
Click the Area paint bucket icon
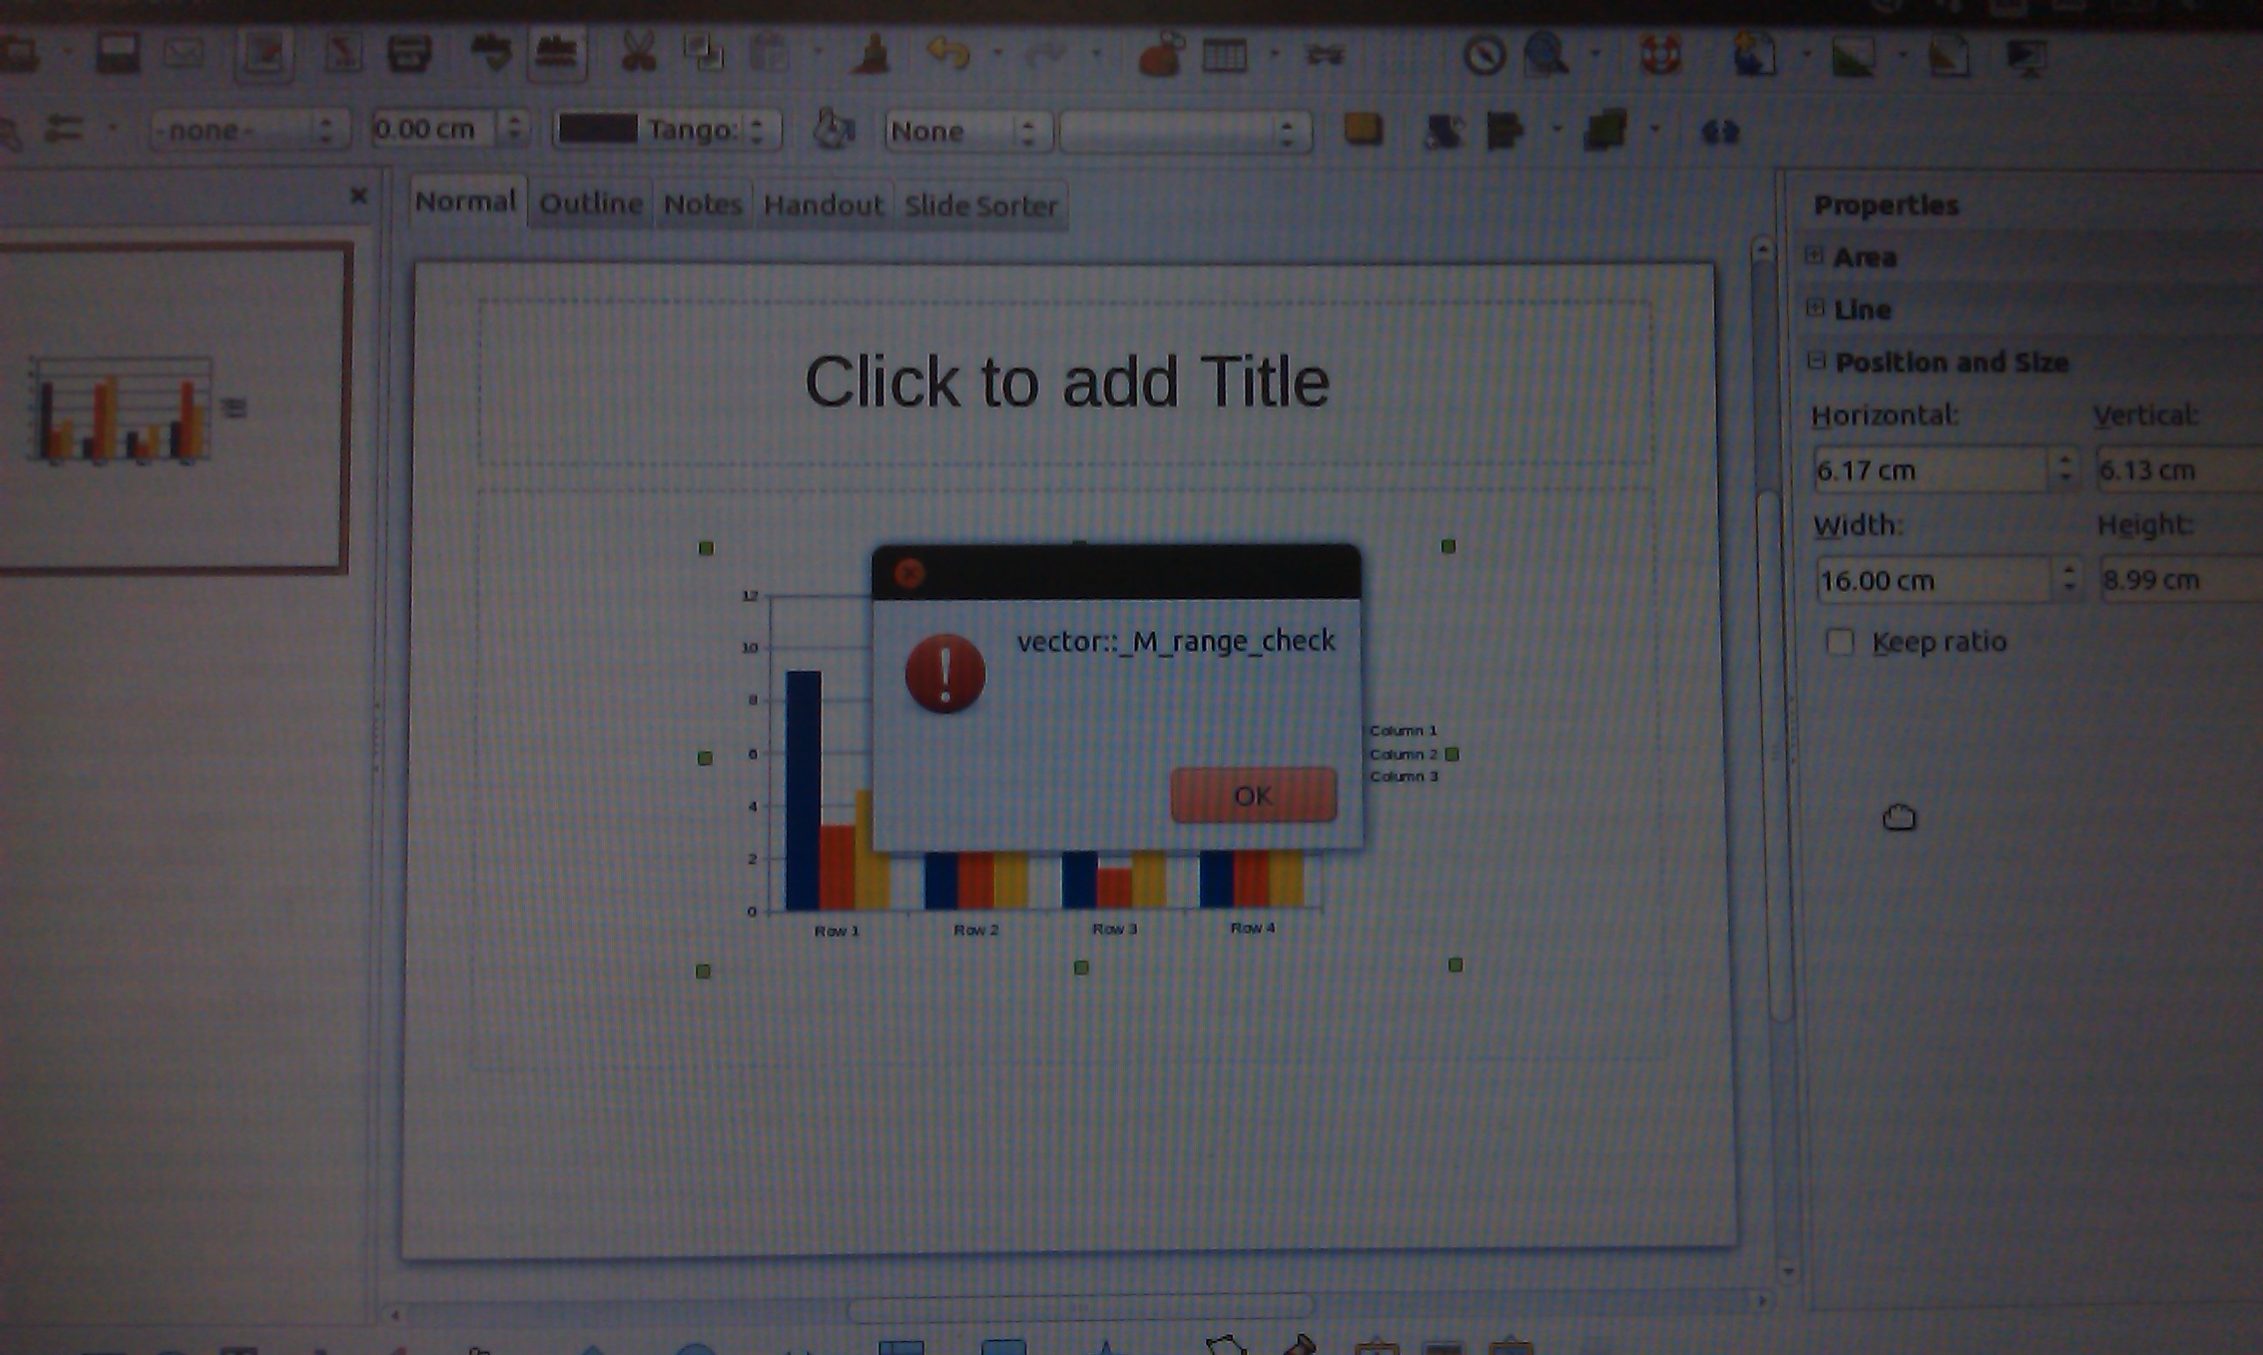[x=833, y=128]
